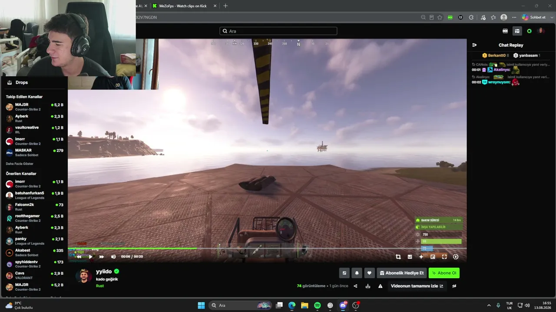The height and width of the screenshot is (312, 556).
Task: Open the Windows Start menu
Action: pos(201,305)
